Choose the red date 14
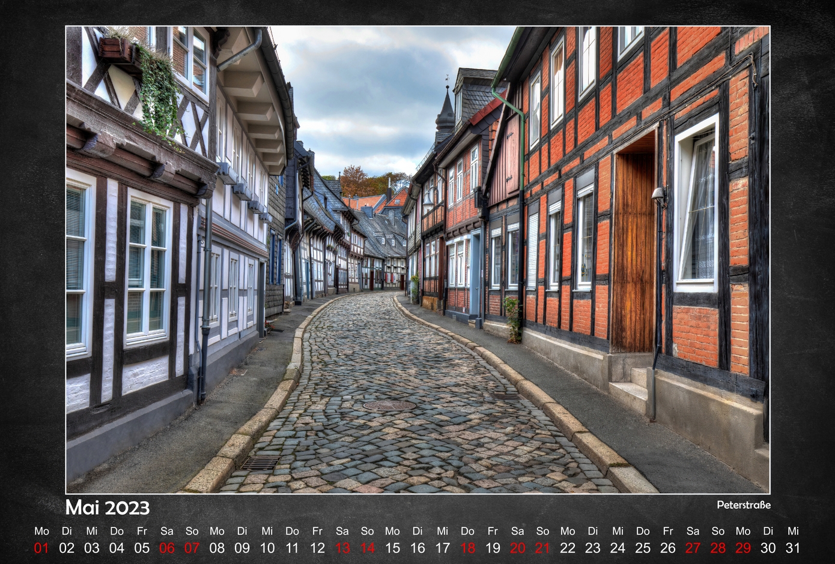Viewport: 835px width, 564px height. pyautogui.click(x=368, y=548)
